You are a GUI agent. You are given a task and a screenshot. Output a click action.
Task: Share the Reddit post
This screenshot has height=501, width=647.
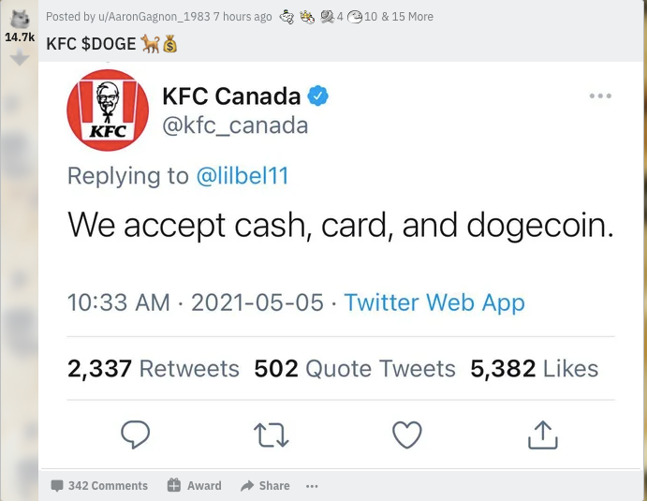point(265,486)
